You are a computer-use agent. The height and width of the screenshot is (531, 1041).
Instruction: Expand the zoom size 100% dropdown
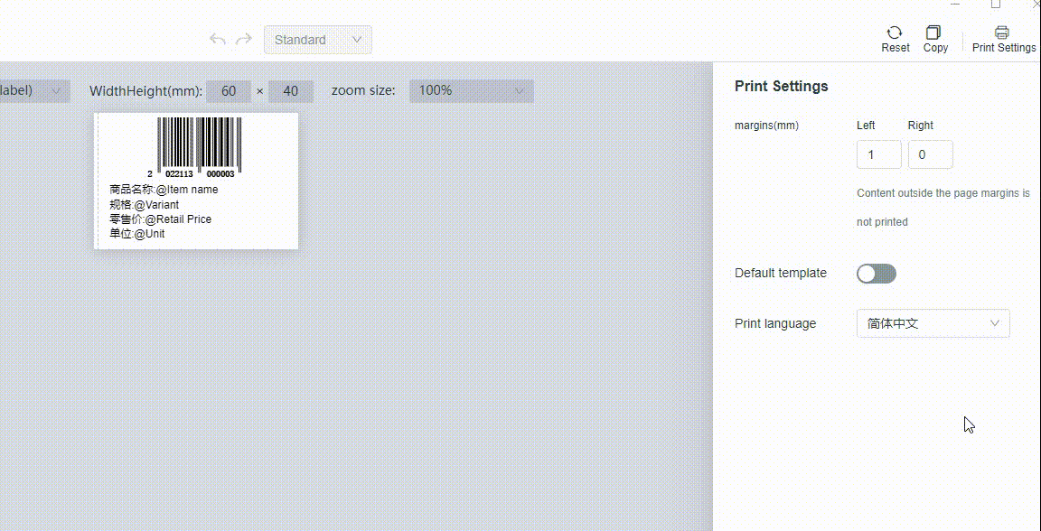[x=471, y=91]
